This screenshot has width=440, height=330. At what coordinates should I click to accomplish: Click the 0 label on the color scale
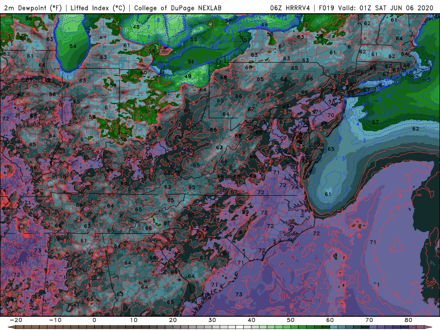[x=94, y=320]
